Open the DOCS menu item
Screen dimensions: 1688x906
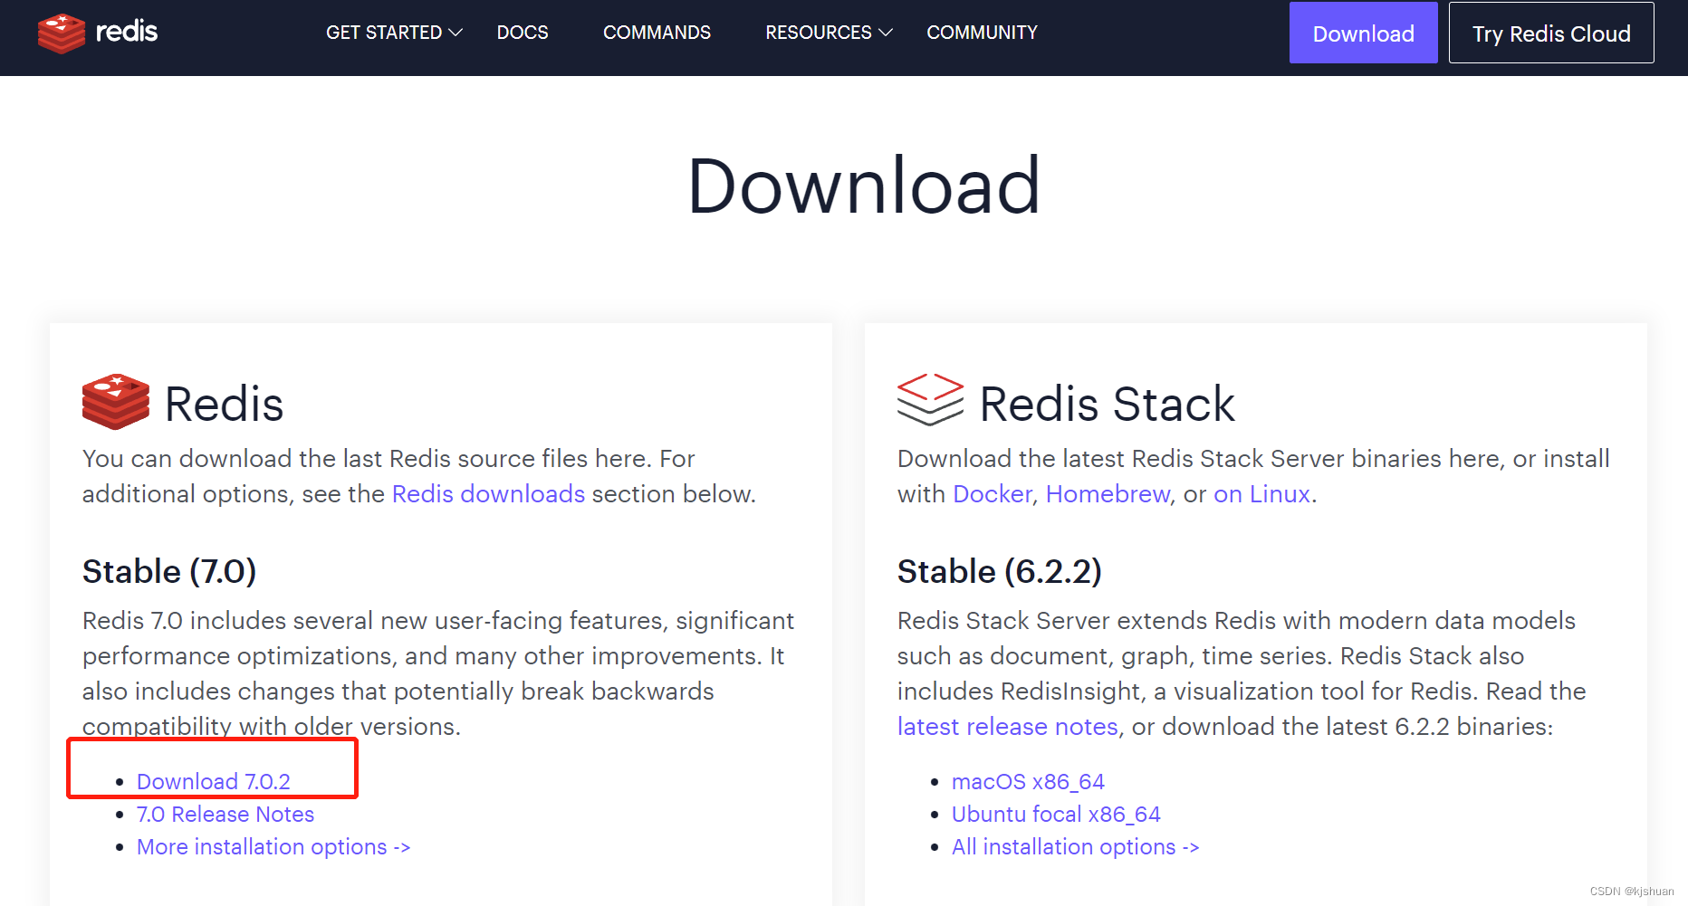point(523,33)
